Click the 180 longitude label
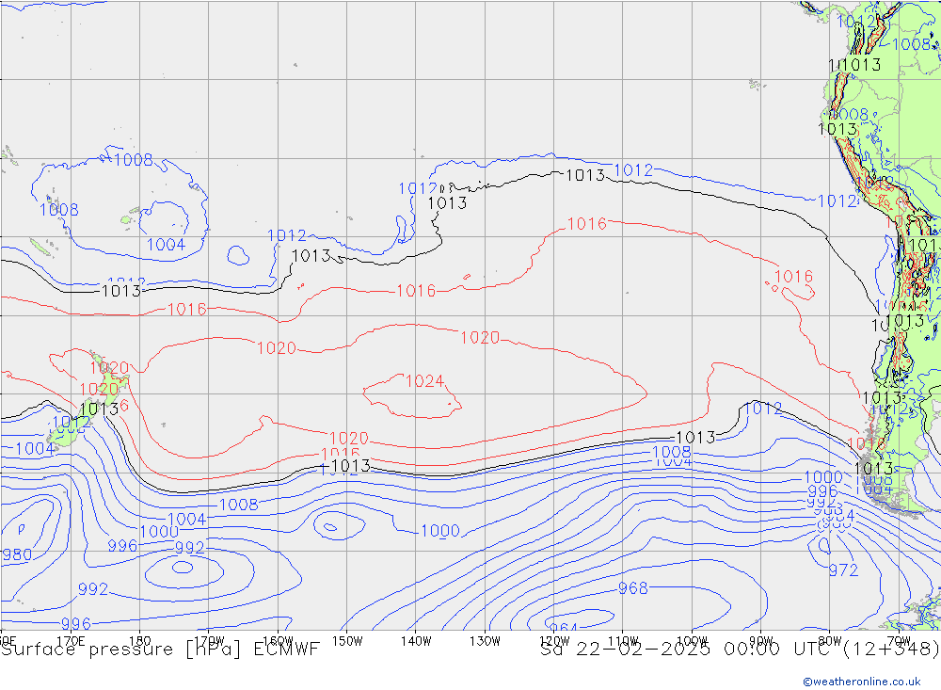 [140, 641]
